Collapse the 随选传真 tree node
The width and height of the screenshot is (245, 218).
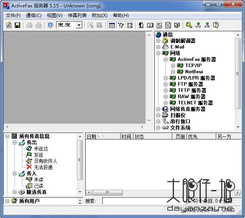click(14, 192)
